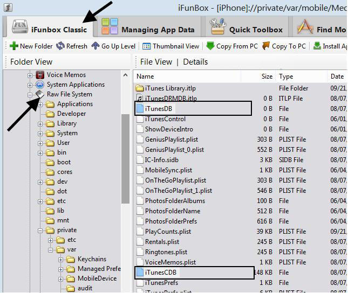Image resolution: width=348 pixels, height=293 pixels.
Task: Select VoiceMemos.plist file row
Action: (x=241, y=262)
